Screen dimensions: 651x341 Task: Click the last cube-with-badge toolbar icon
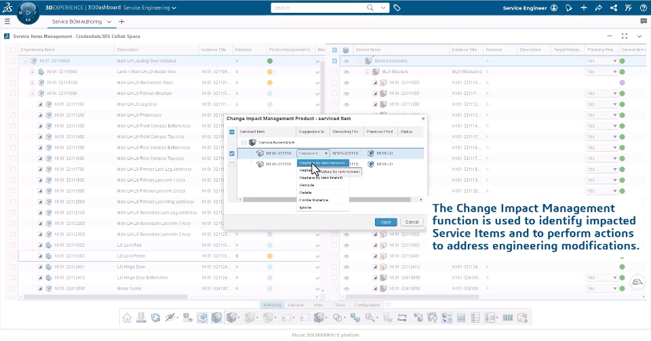point(522,318)
